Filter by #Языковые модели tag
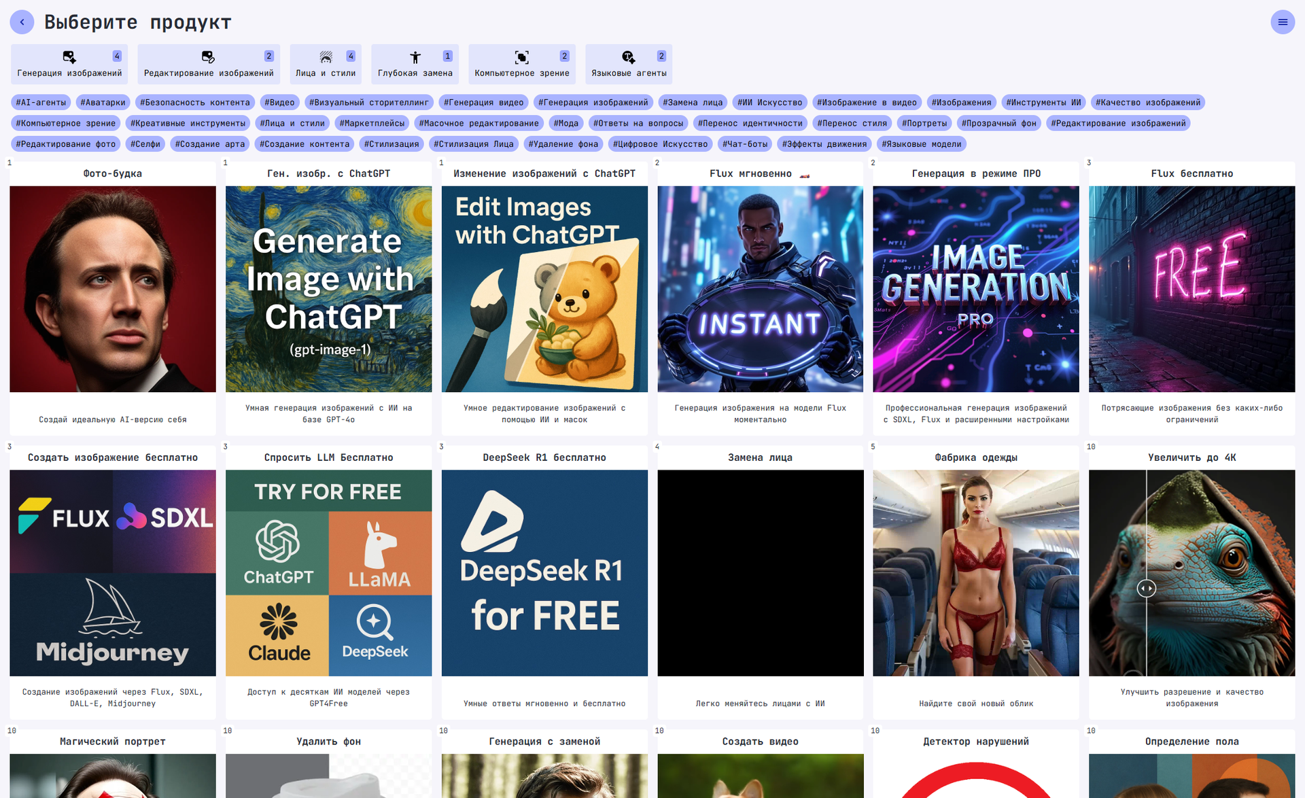The width and height of the screenshot is (1305, 798). (922, 144)
